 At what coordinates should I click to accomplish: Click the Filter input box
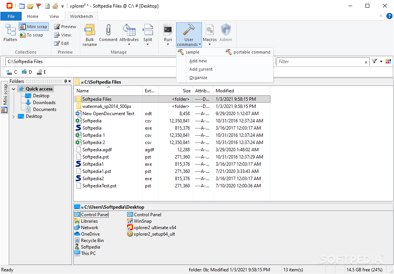[320, 62]
